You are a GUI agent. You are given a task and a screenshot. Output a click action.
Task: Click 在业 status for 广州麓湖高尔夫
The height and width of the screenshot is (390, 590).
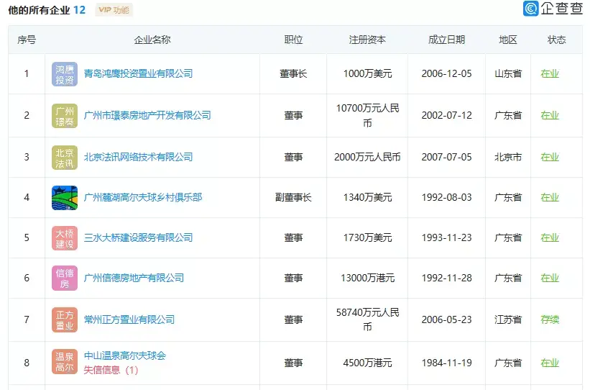click(550, 197)
